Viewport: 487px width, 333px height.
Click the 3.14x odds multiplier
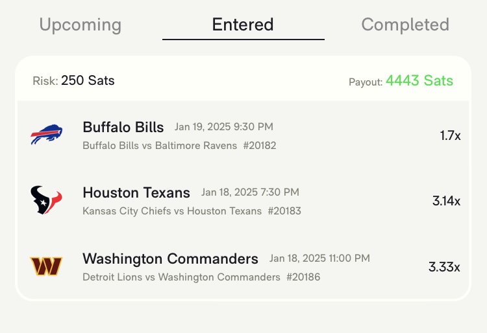click(446, 201)
